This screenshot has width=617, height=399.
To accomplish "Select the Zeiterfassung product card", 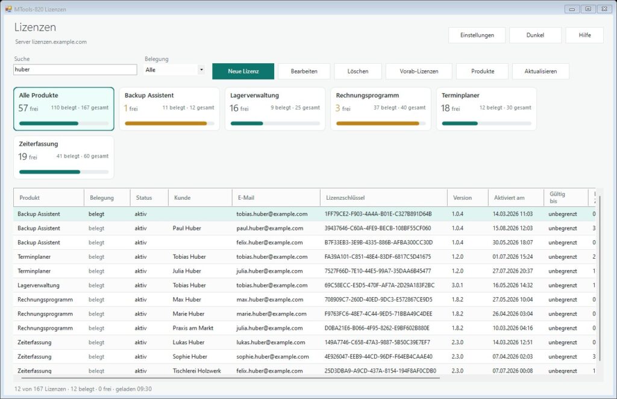I will [x=64, y=157].
